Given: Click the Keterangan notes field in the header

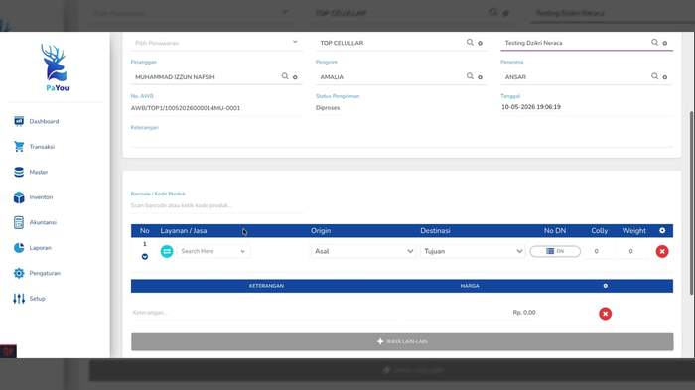Looking at the screenshot, I should point(401,139).
